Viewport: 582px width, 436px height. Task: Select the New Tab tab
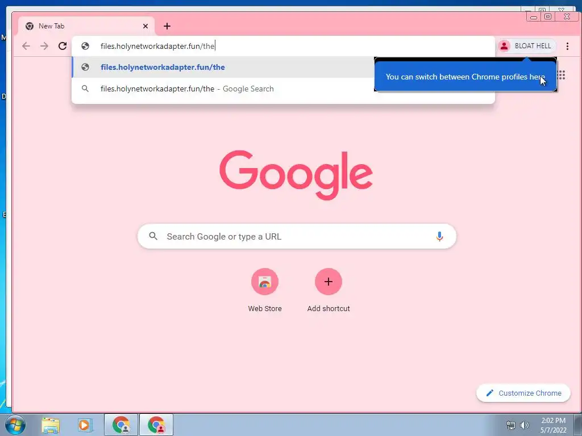(86, 26)
